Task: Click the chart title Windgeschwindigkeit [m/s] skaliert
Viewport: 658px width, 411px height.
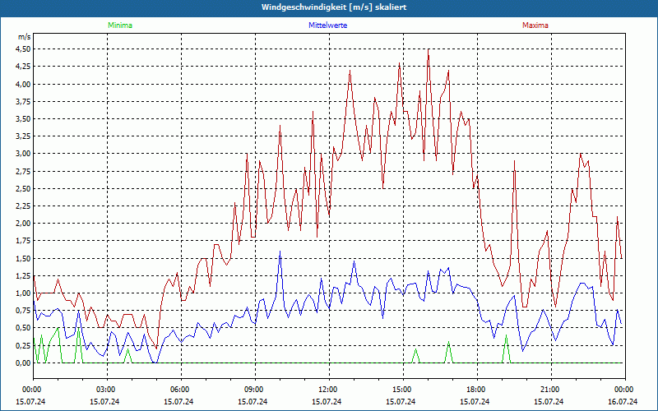Action: 334,7
